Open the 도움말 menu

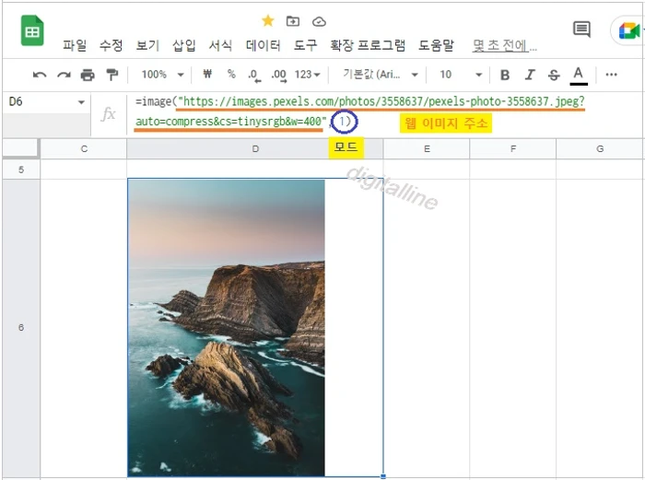(x=436, y=45)
